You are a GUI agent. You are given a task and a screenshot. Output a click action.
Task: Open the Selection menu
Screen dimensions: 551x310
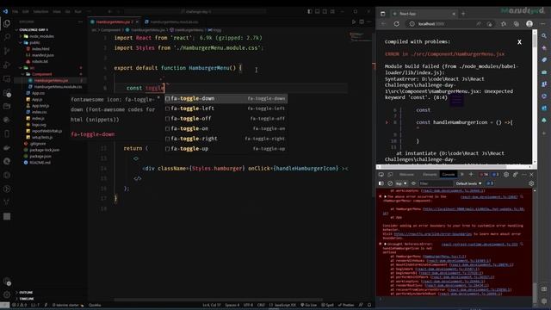[40, 11]
